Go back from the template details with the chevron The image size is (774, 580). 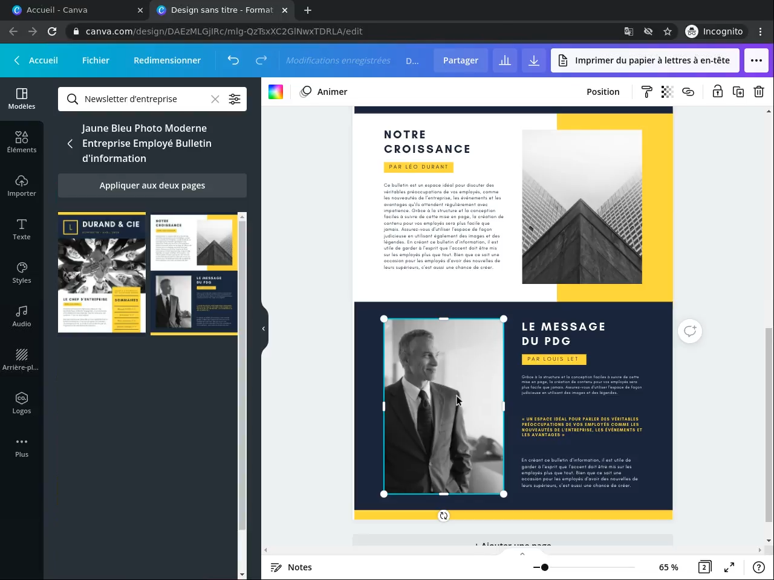70,144
